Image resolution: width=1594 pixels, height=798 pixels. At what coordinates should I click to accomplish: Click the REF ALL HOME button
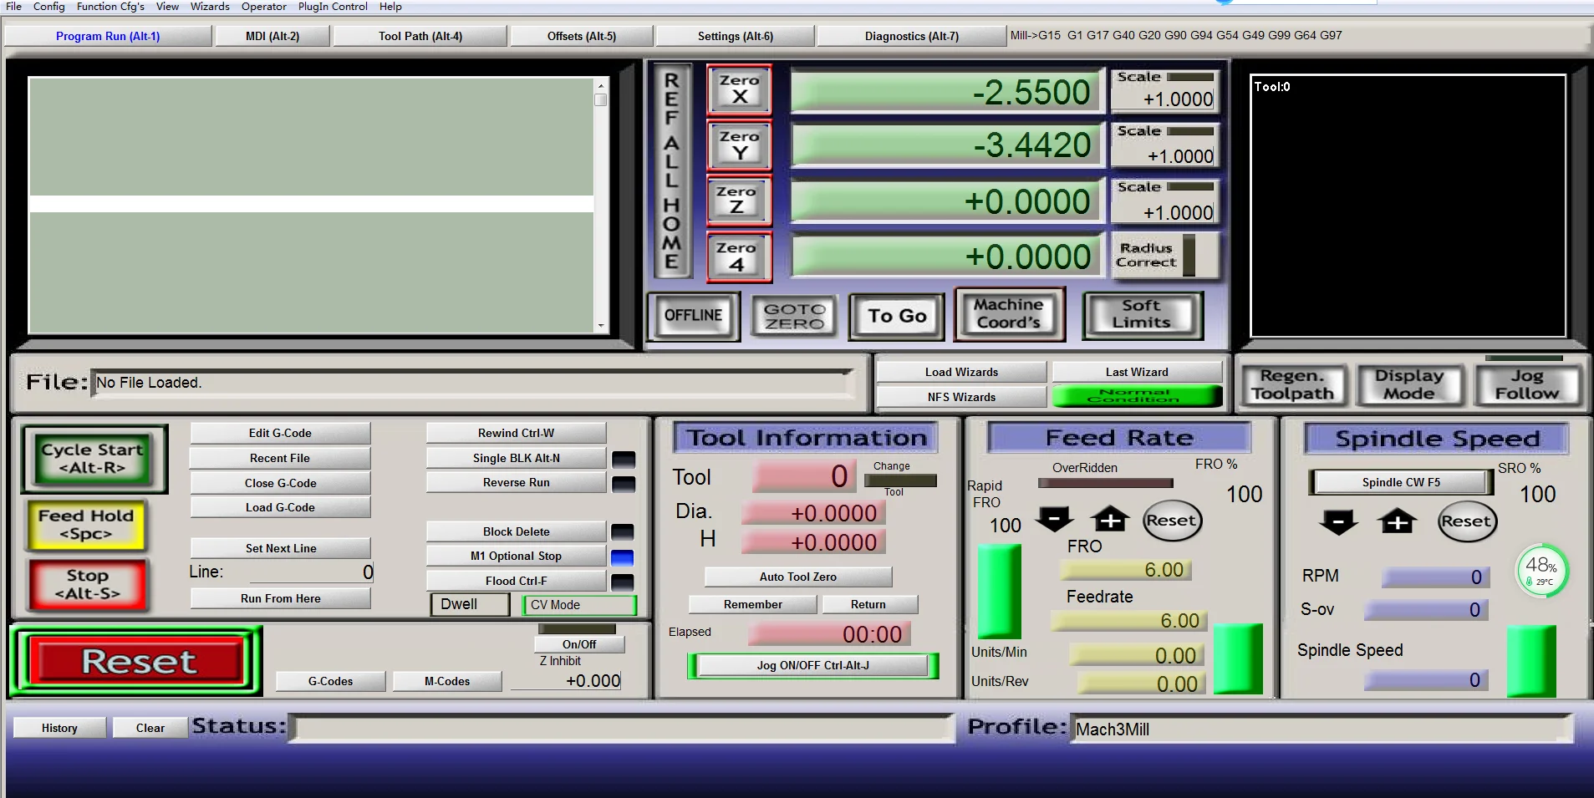tap(672, 171)
